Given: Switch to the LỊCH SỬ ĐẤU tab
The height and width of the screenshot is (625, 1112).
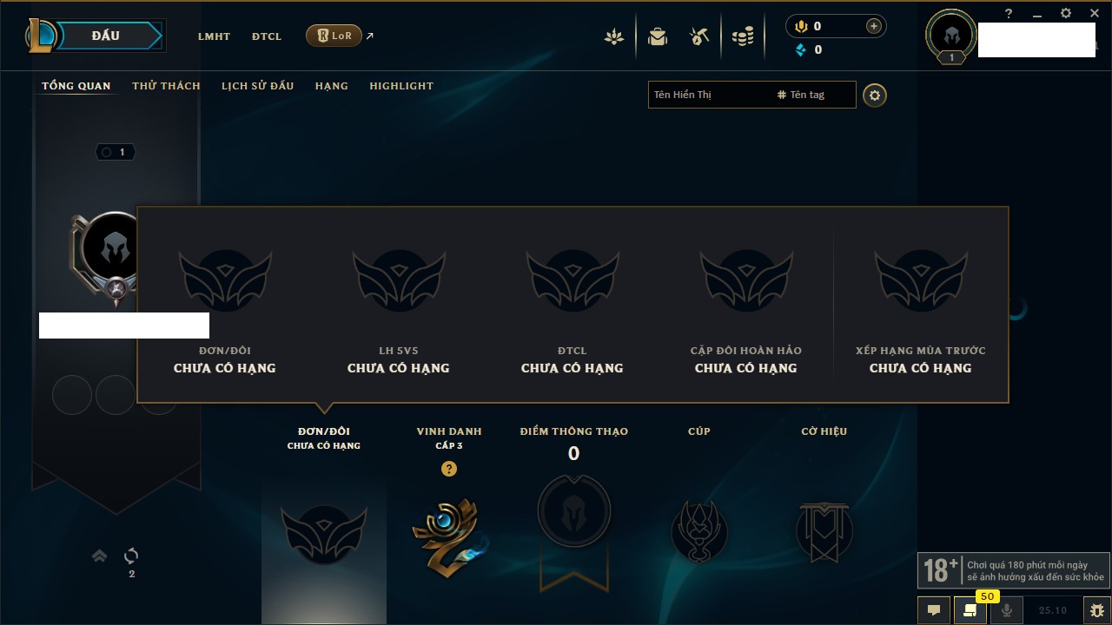Looking at the screenshot, I should click(257, 86).
